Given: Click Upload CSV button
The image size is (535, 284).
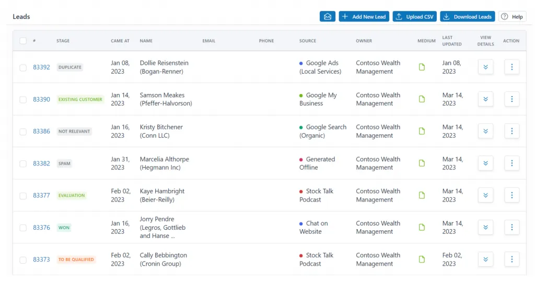Looking at the screenshot, I should (414, 16).
